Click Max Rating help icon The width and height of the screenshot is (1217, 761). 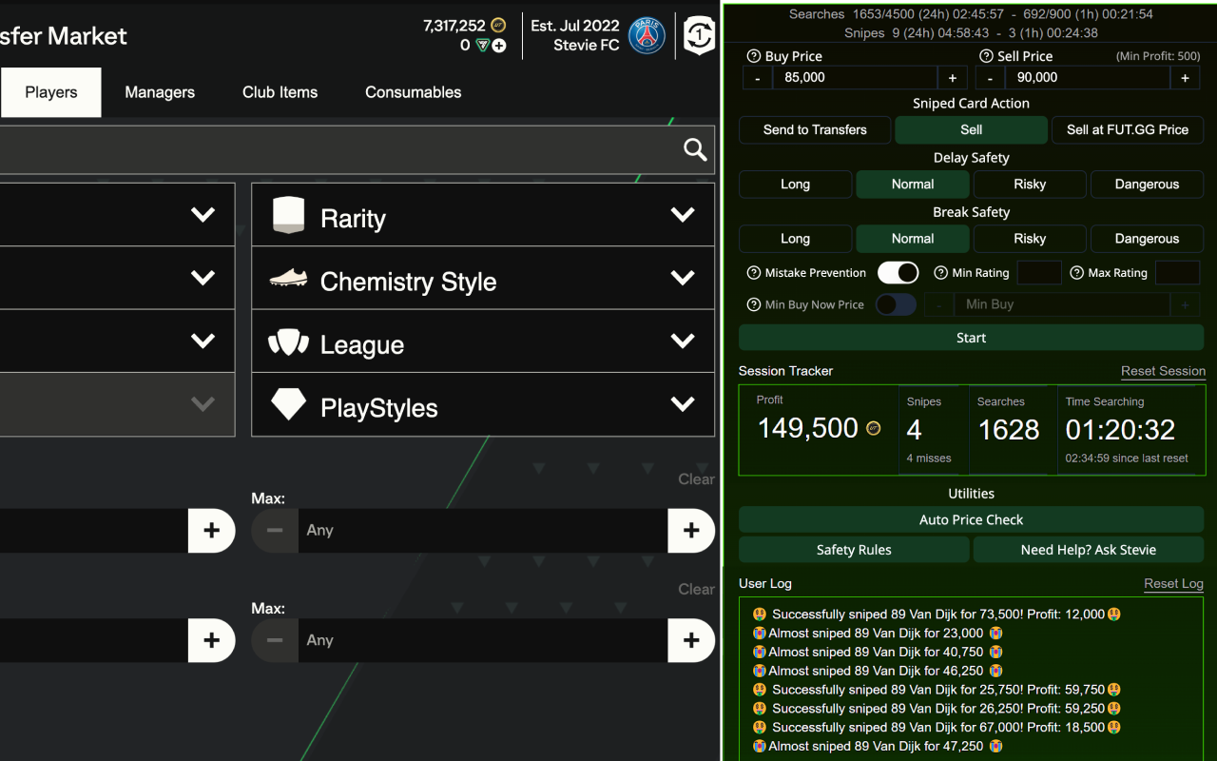tap(1076, 273)
